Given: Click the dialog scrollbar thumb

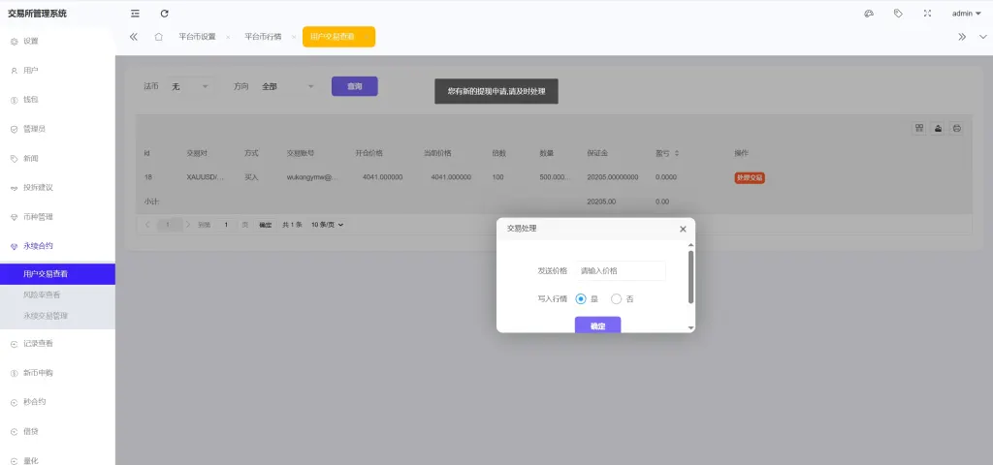Looking at the screenshot, I should [690, 277].
